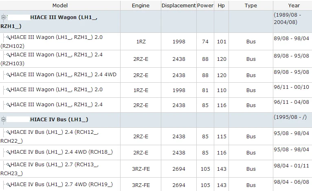Collapse the HIACE IV Bus (LH1_) group
The height and width of the screenshot is (191, 312).
(3, 120)
